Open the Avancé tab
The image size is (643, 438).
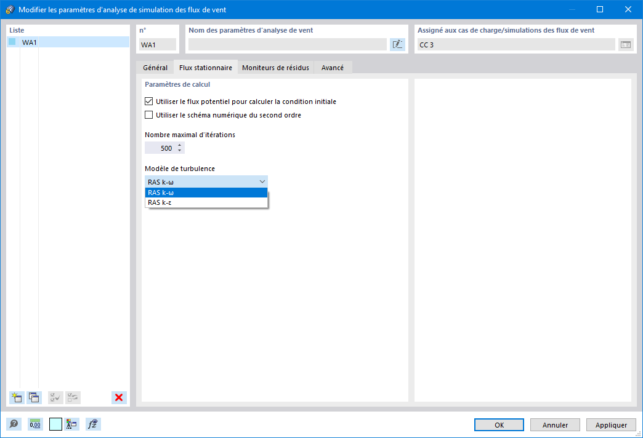pyautogui.click(x=333, y=68)
